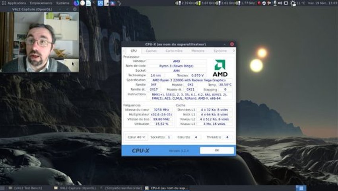Switch to V4L2 Capture (OpenGL) taskbar entry
Screen dimensions: 338x191
pyautogui.click(x=75, y=188)
